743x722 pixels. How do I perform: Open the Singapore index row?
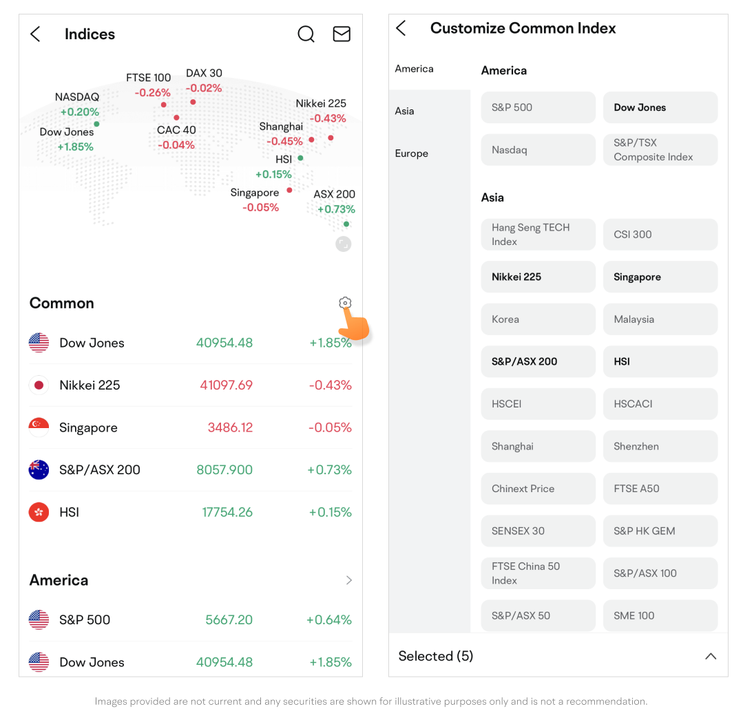(190, 427)
